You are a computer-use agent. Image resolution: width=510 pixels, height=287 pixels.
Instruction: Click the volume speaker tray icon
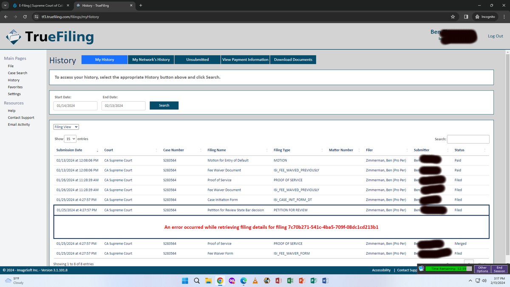484,281
